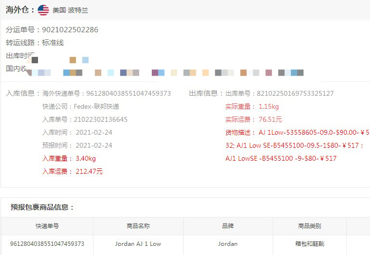The image size is (370, 255).
Task: Click 预报包裹商品信息 section heading
Action: click(42, 207)
